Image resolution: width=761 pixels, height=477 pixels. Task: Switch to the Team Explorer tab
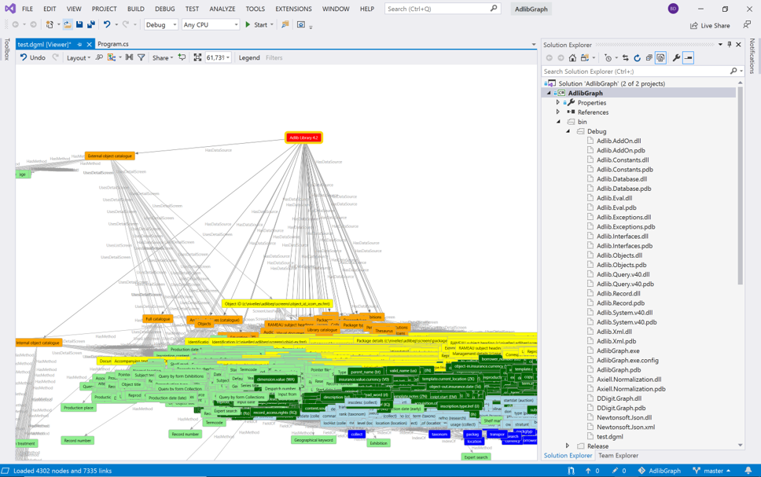(x=618, y=456)
